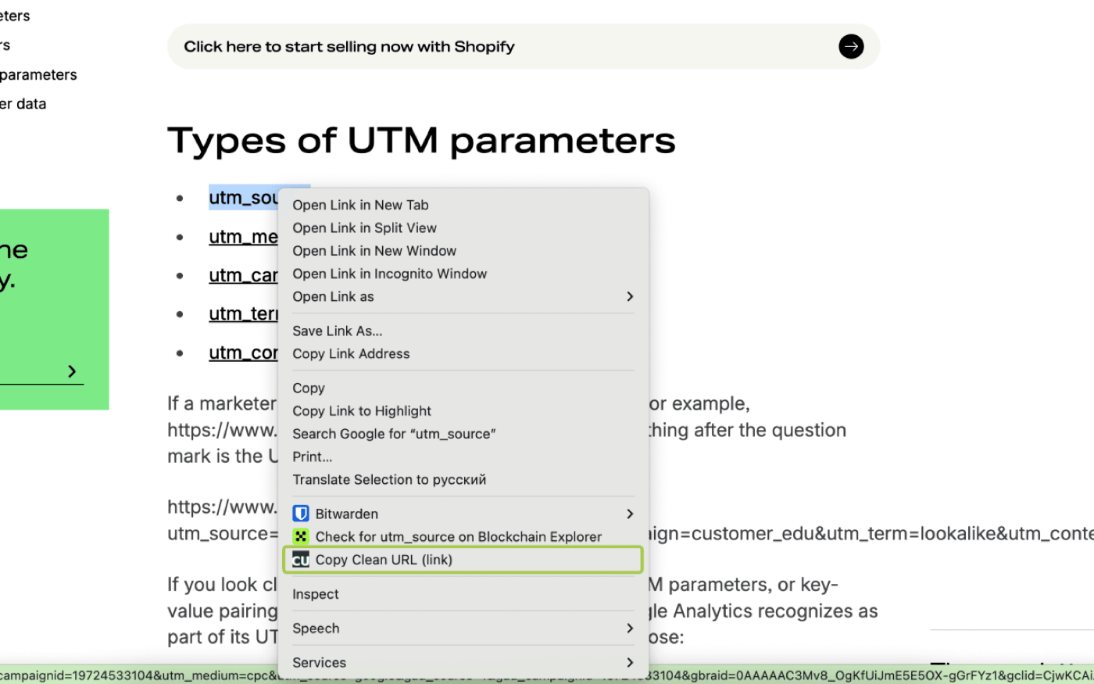Search Google for "utm_source"
The image size is (1094, 684).
click(x=463, y=434)
